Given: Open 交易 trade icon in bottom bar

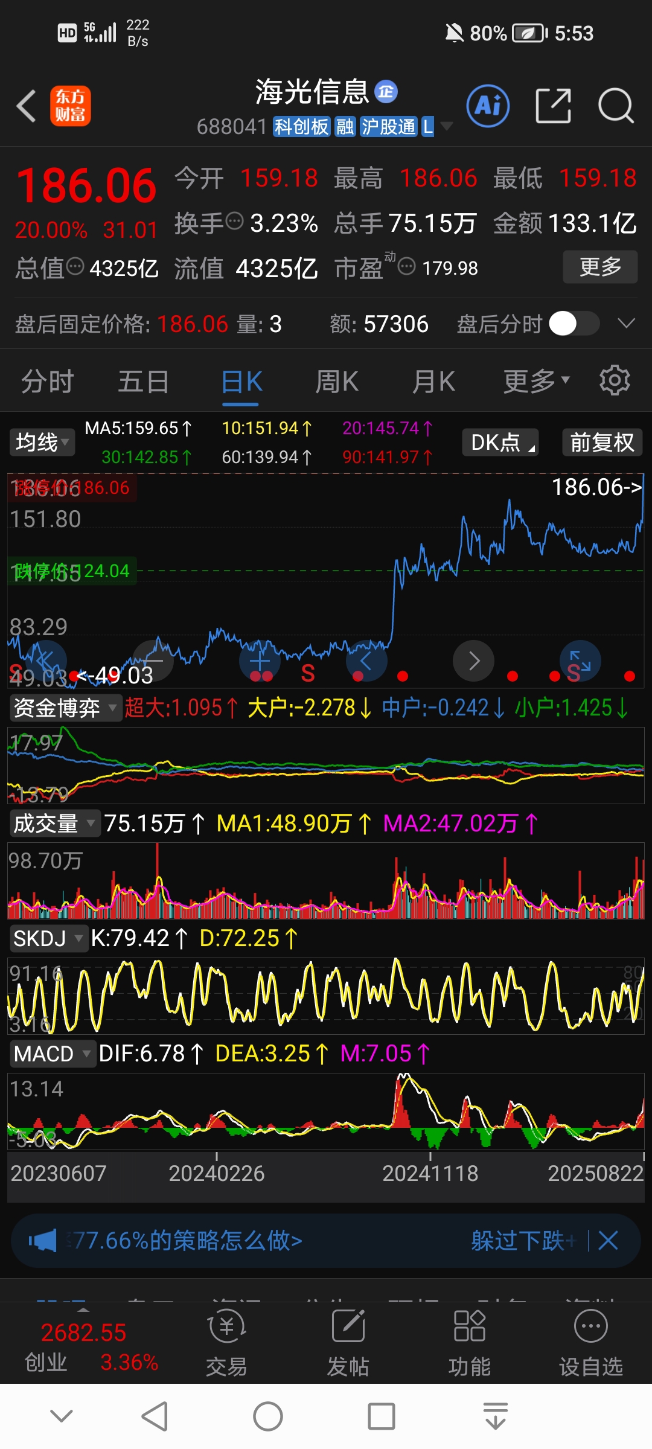Looking at the screenshot, I should point(226,1326).
